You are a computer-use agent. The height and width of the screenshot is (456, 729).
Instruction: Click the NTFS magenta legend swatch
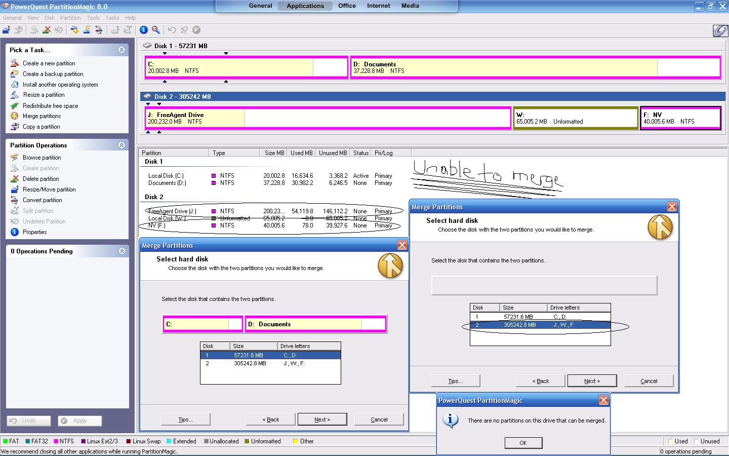click(x=56, y=441)
